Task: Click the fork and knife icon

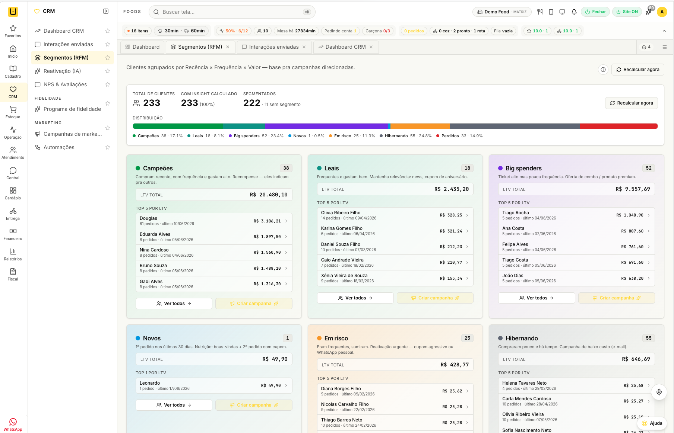Action: [x=540, y=12]
